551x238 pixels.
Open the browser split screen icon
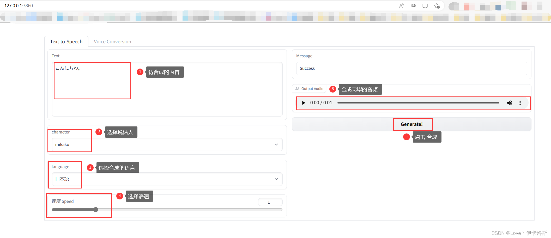coord(425,5)
